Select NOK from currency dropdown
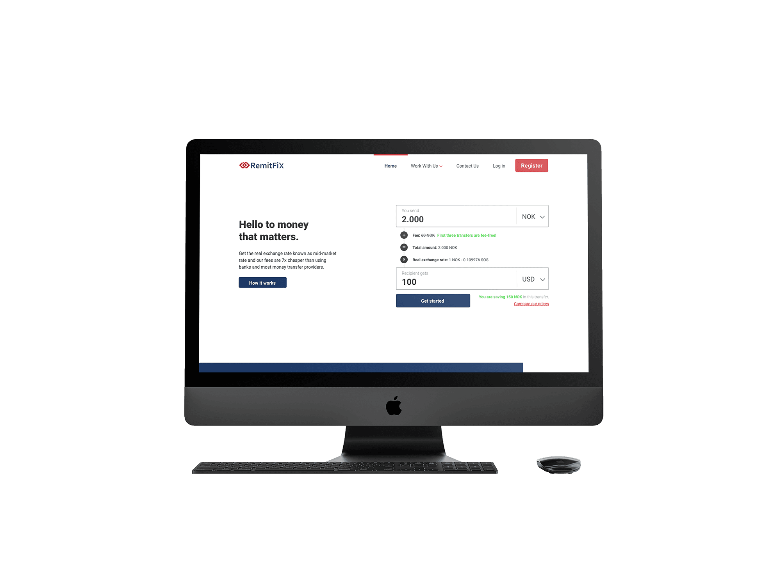This screenshot has height=585, width=781. (x=532, y=216)
